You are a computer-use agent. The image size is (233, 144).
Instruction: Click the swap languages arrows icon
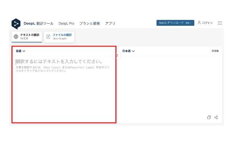117,56
